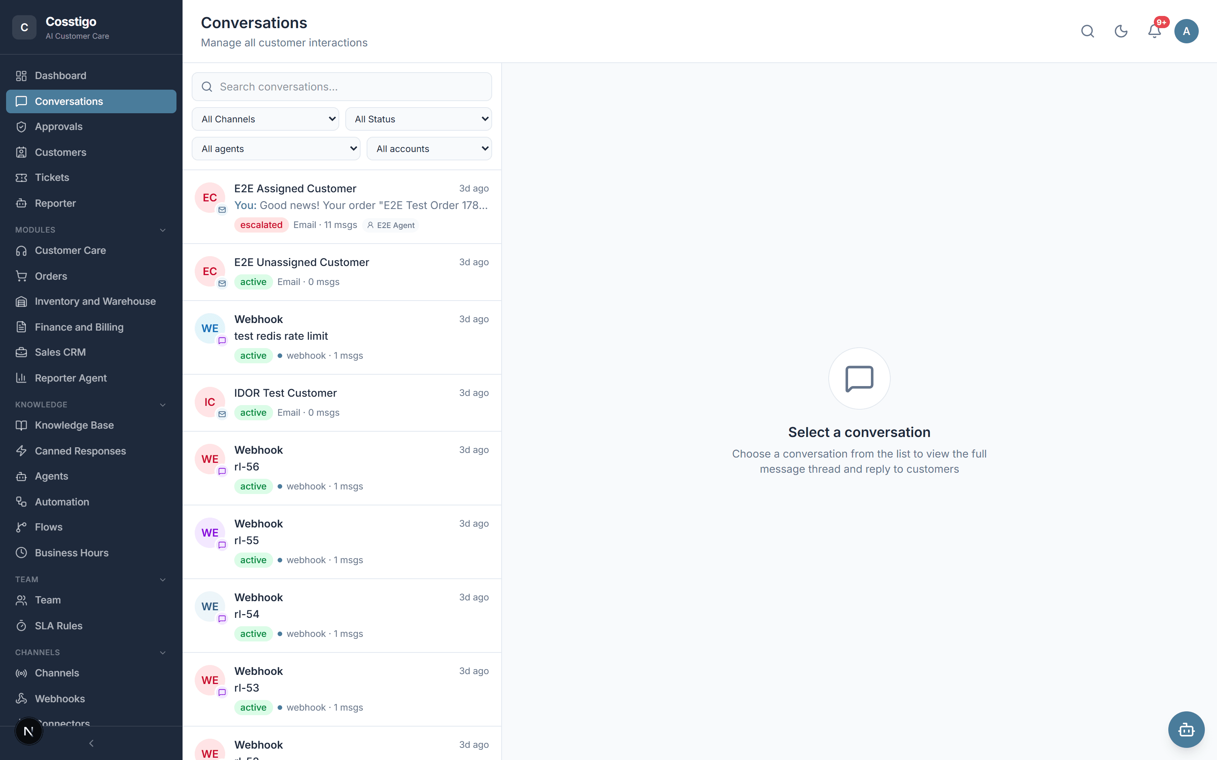
Task: Collapse the CHANNELS section chevron
Action: click(x=162, y=653)
